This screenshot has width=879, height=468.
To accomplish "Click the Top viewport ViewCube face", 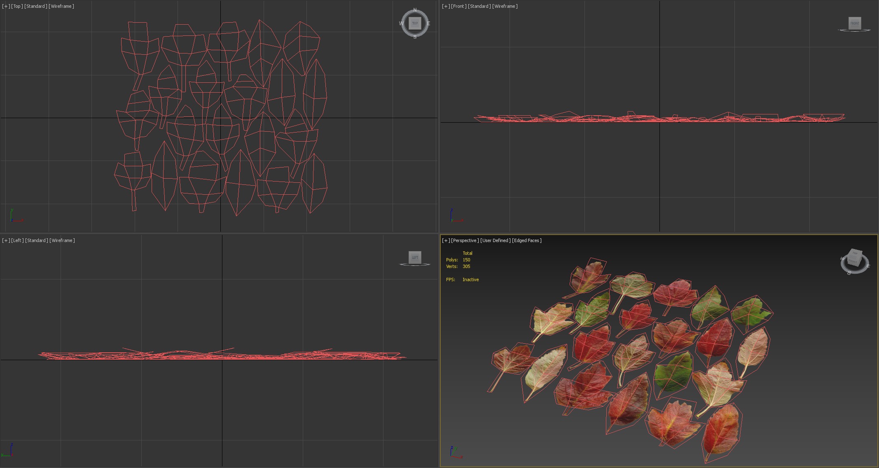I will click(415, 23).
